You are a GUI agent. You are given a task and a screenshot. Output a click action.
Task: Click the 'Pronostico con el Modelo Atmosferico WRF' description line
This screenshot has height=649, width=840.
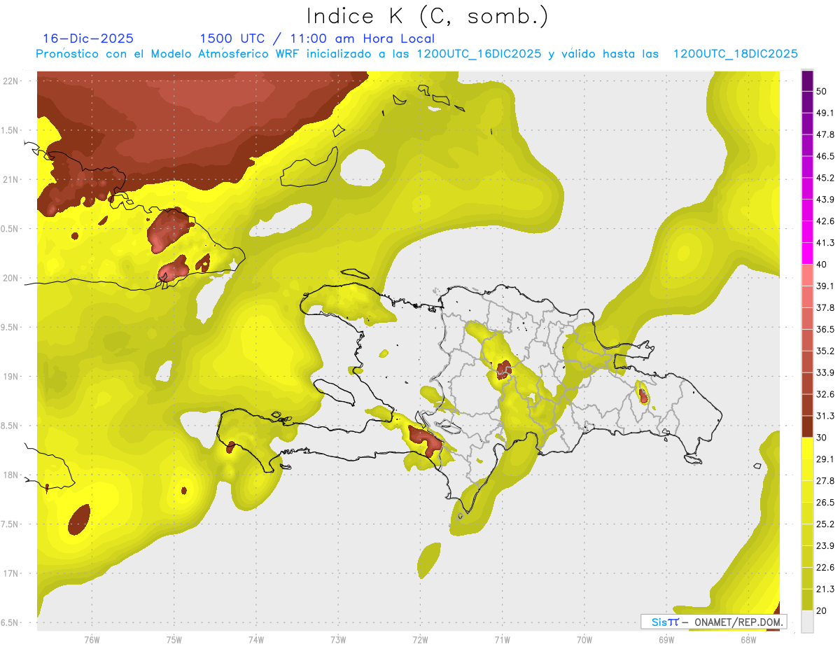(x=416, y=54)
